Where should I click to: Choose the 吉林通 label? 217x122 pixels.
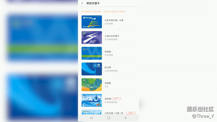click(x=108, y=99)
